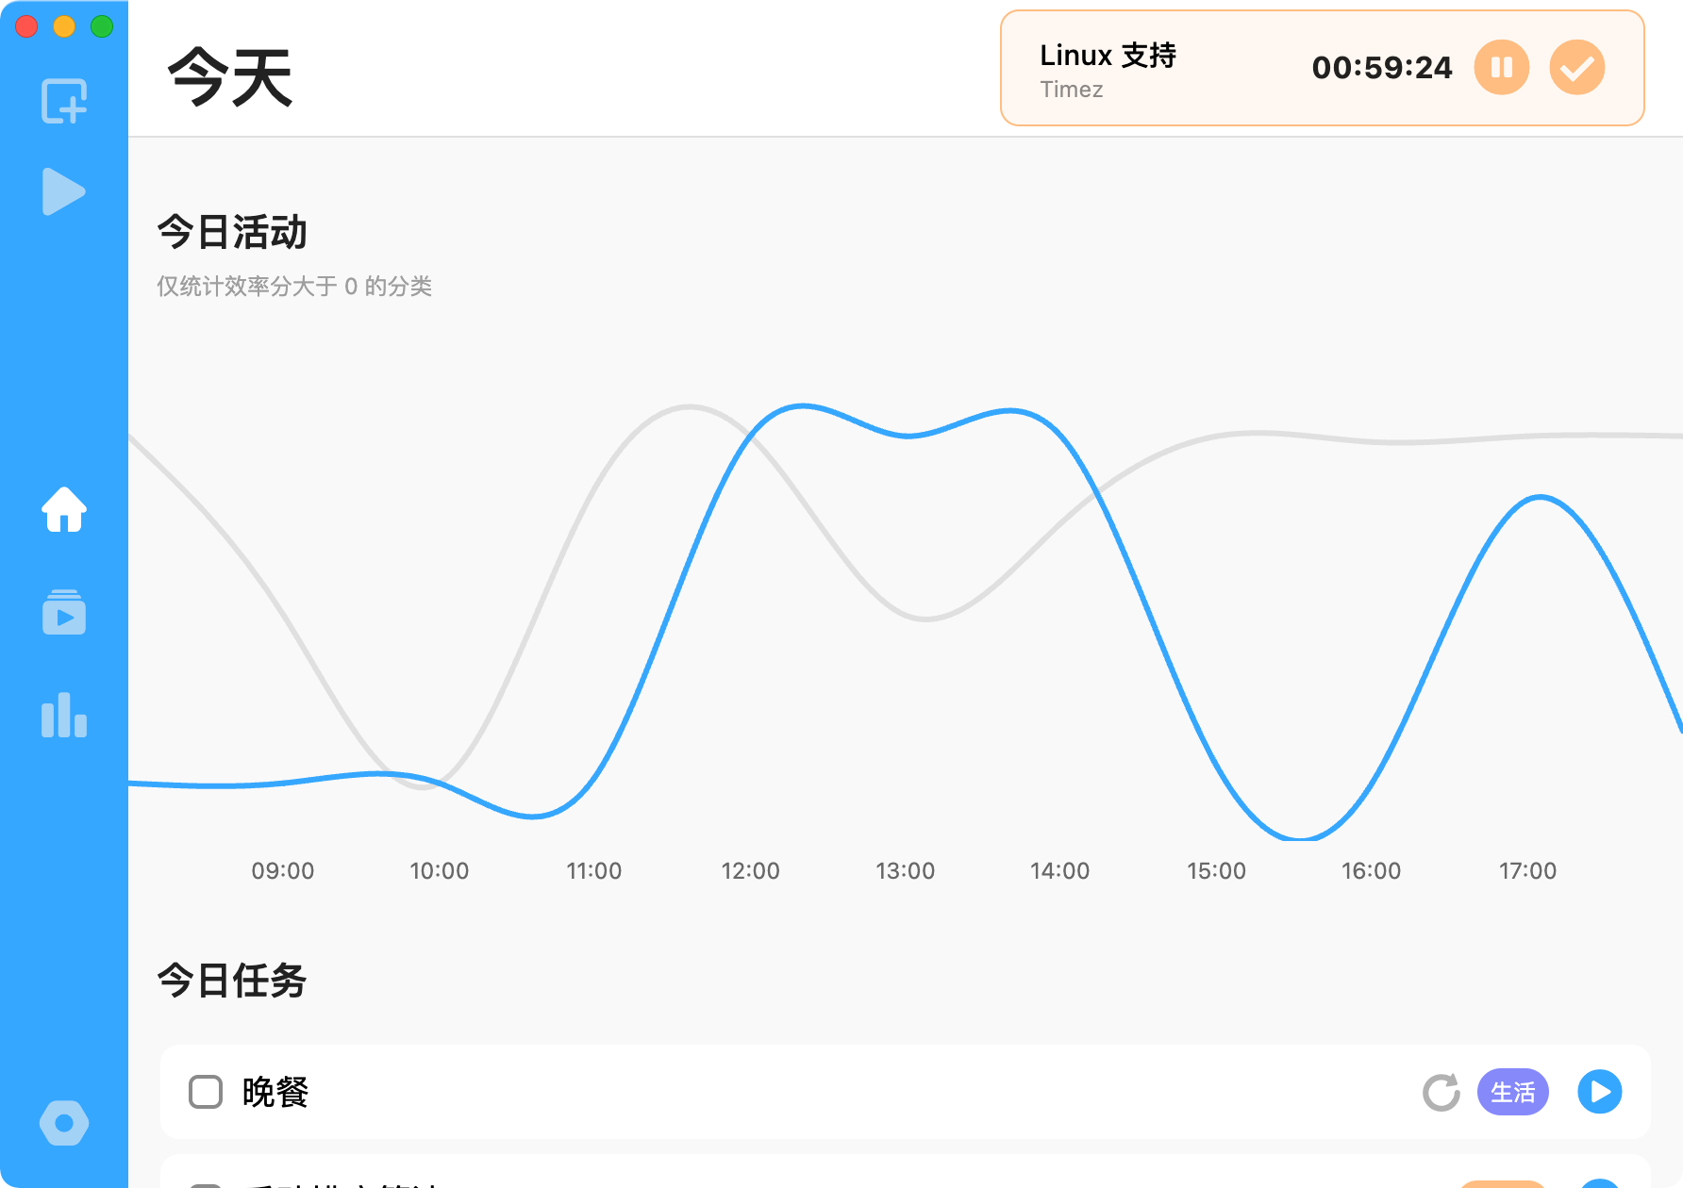Open the statistics bar chart view

point(64,714)
